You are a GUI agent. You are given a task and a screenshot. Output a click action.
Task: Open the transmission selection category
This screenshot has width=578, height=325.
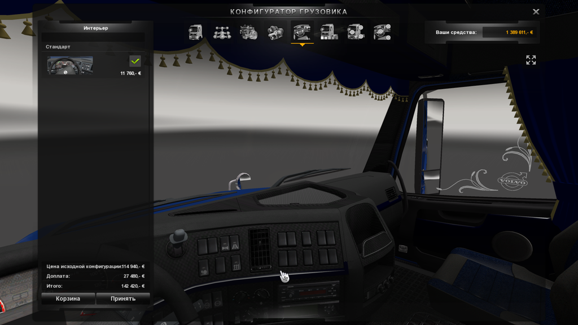click(275, 32)
